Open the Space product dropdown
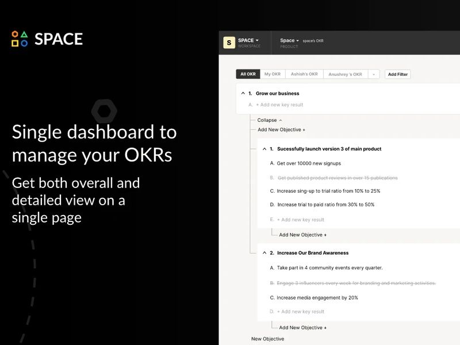Screen dimensions: 460x345 [x=297, y=40]
